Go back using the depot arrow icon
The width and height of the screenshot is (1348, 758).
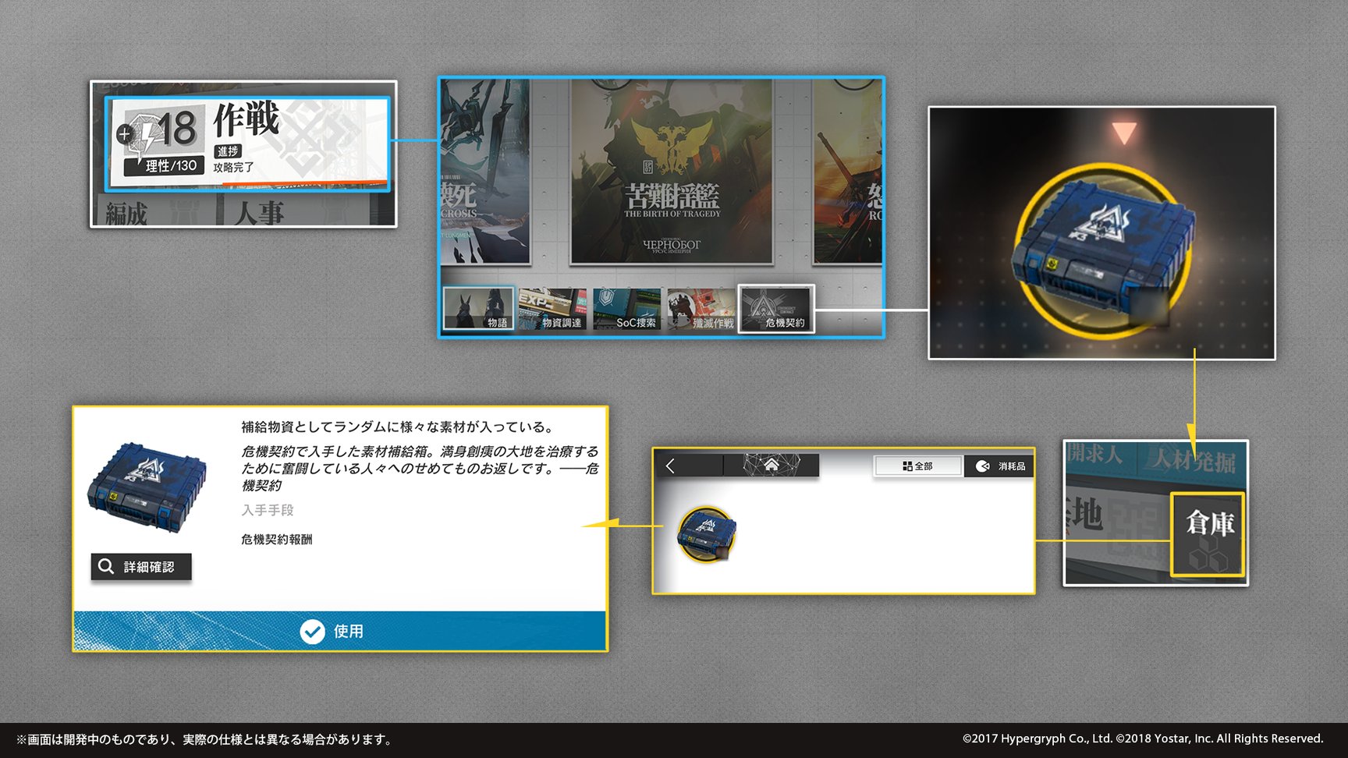[670, 466]
